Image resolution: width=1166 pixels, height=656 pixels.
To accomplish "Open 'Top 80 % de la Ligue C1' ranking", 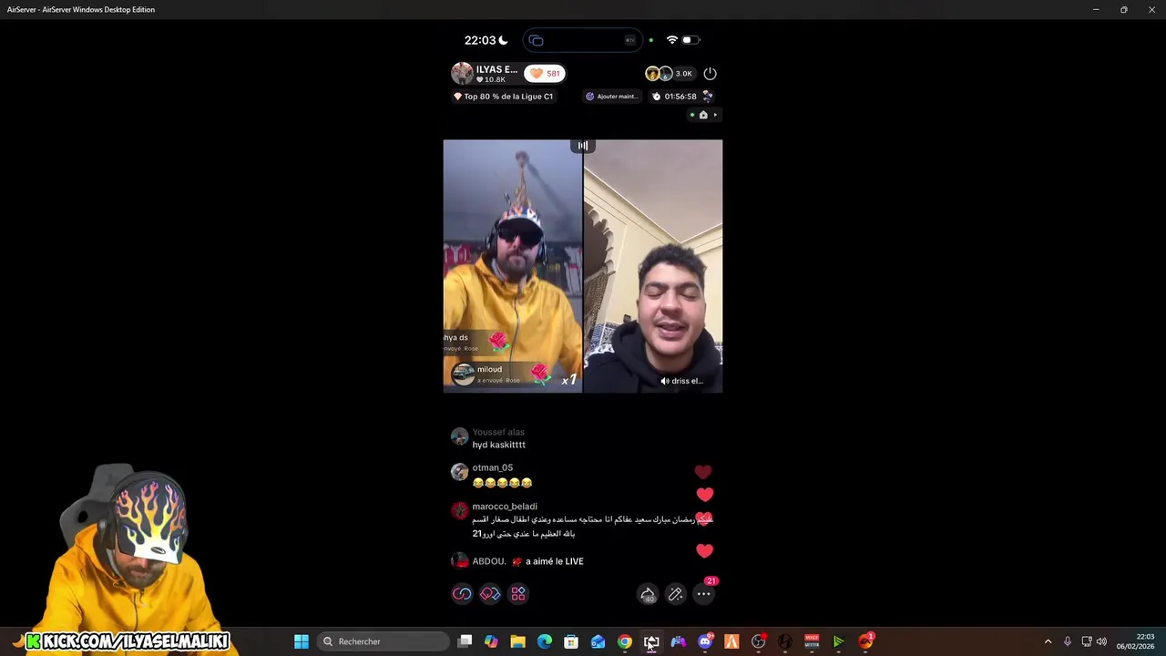I will 503,96.
